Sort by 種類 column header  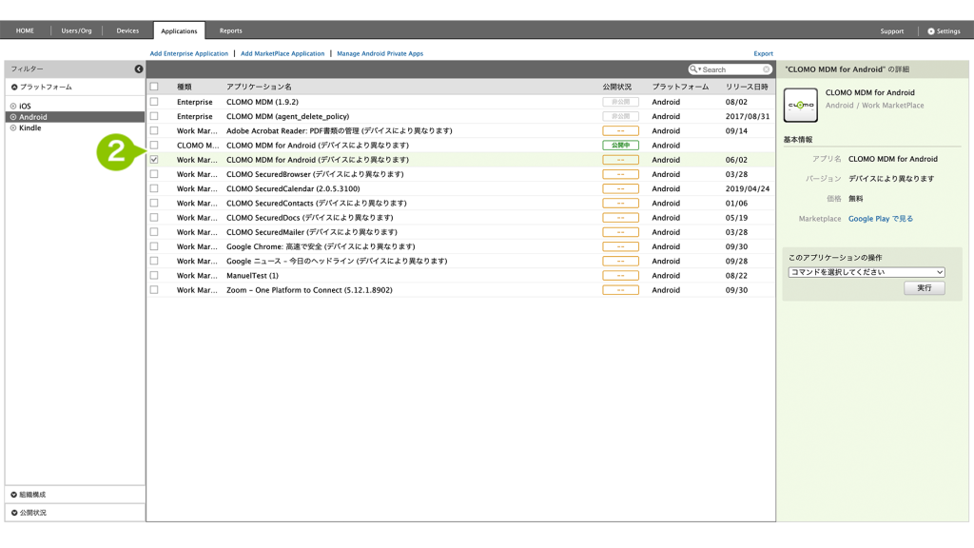[185, 87]
